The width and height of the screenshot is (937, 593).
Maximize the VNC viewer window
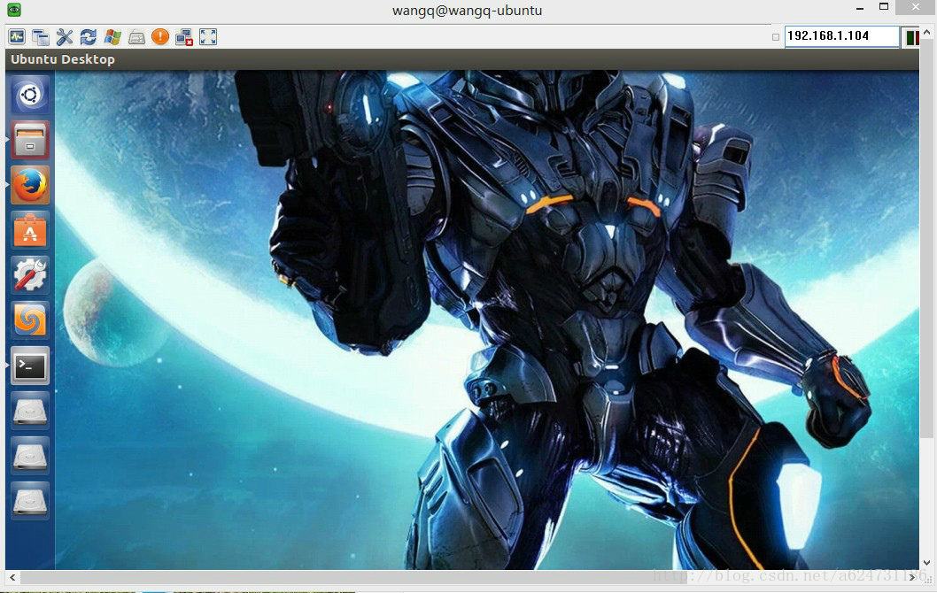point(884,7)
